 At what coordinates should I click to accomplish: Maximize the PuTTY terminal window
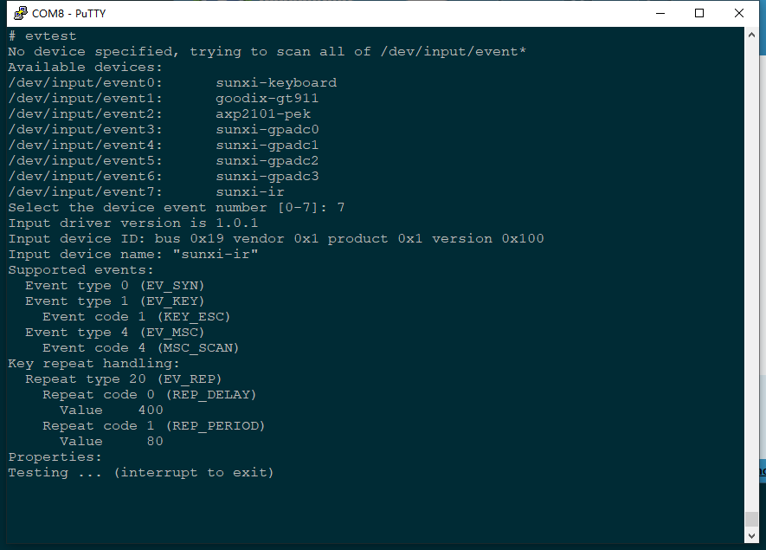(x=699, y=13)
